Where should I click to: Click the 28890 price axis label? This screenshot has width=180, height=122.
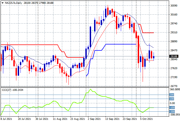point(174,41)
